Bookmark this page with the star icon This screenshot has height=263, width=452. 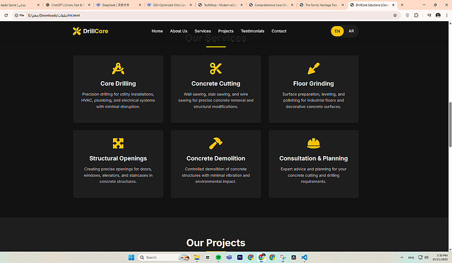[x=395, y=15]
